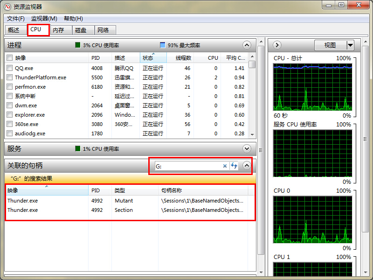Collapse the 进程 section
Image resolution: width=373 pixels, height=280 pixels.
(x=247, y=45)
